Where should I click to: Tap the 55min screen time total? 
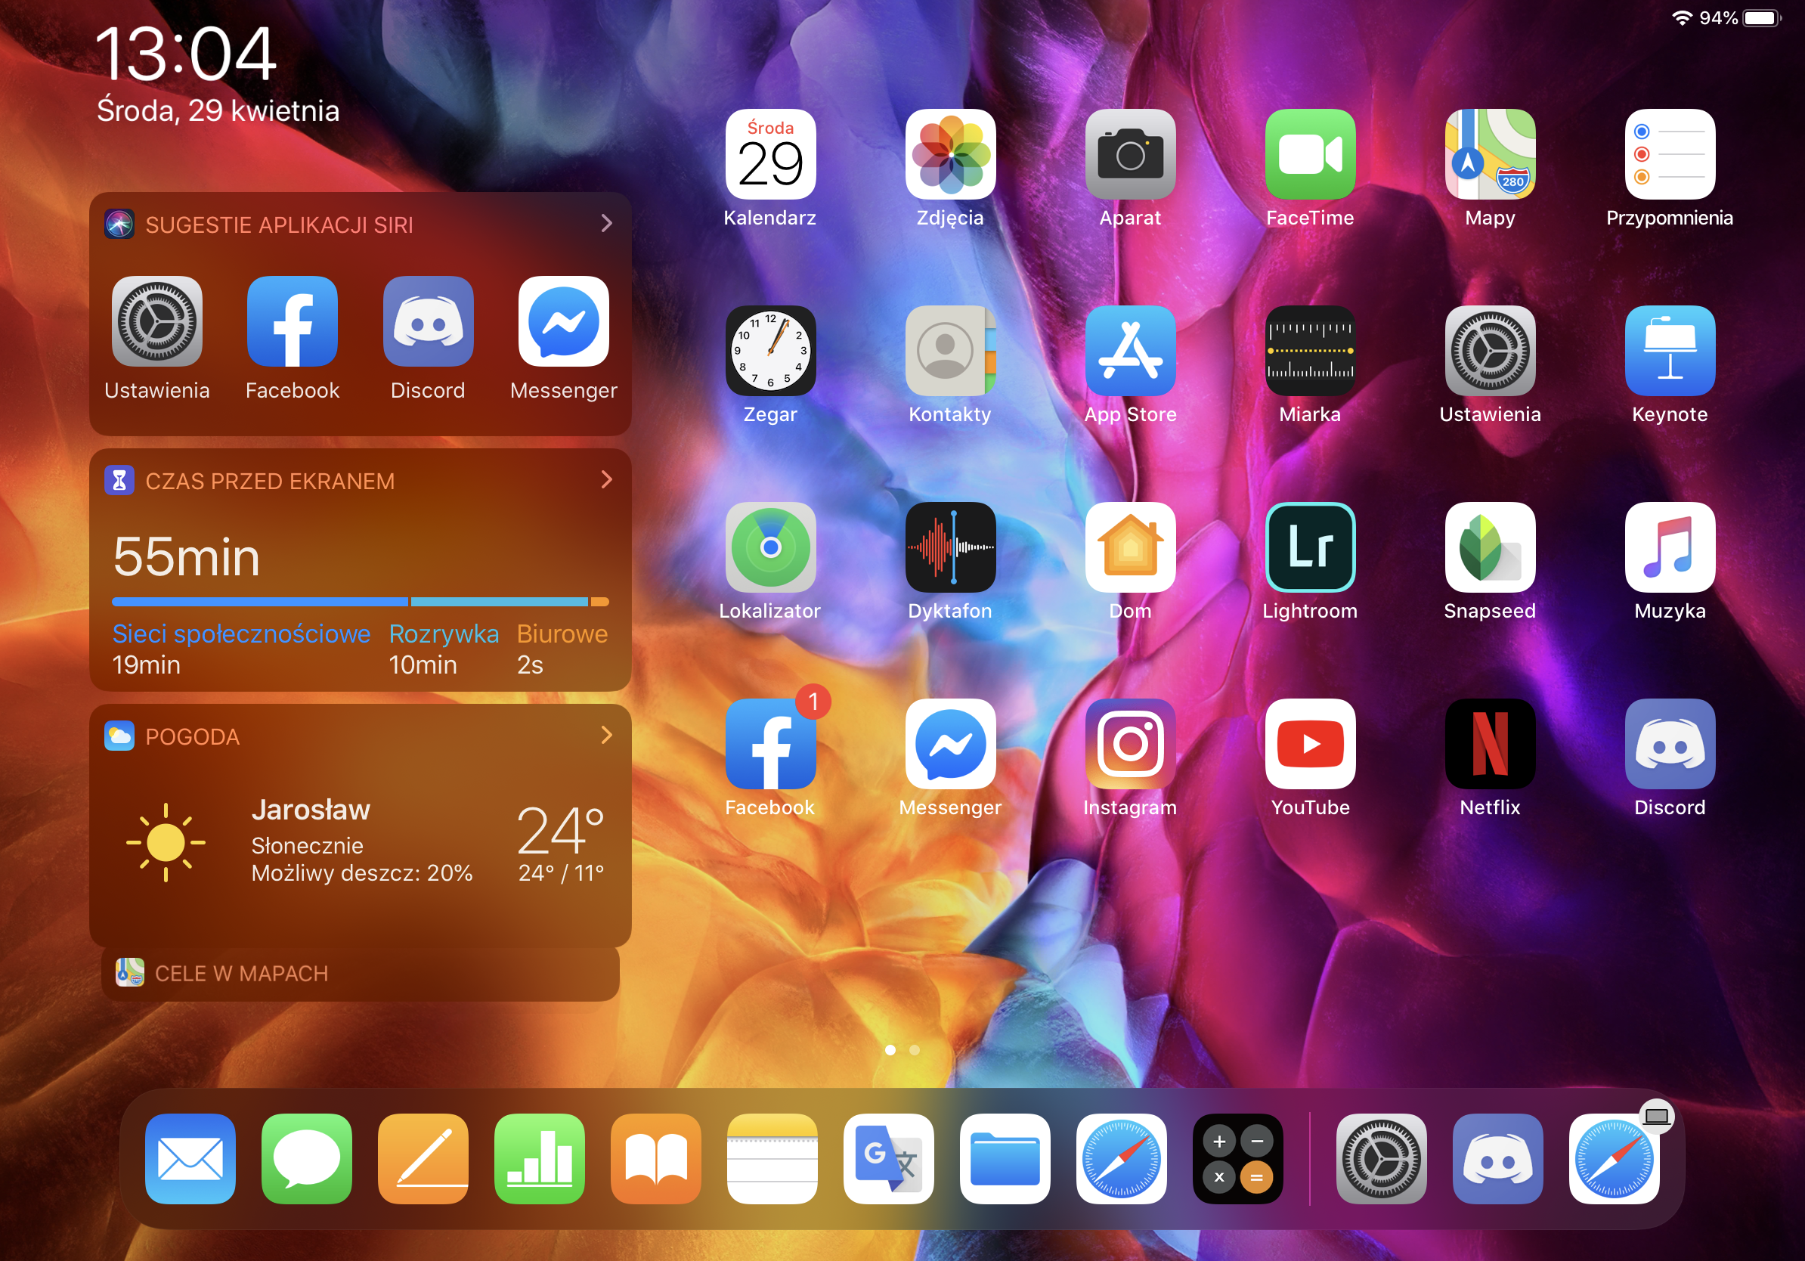(x=186, y=556)
